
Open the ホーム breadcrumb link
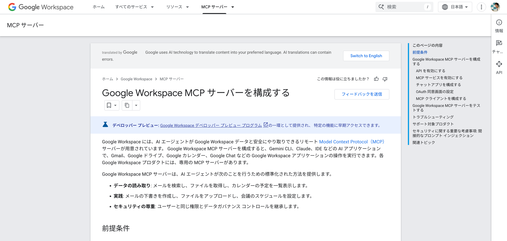coord(107,79)
